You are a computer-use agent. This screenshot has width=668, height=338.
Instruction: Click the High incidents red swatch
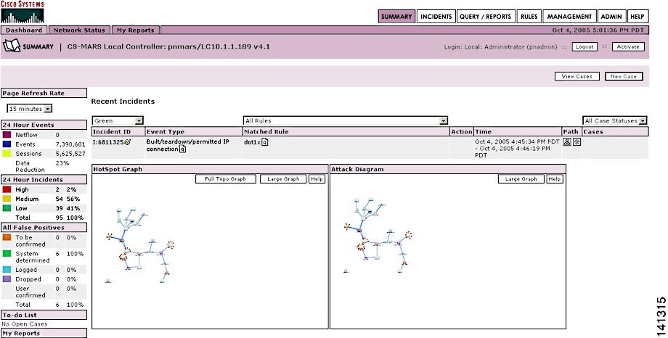coord(7,189)
